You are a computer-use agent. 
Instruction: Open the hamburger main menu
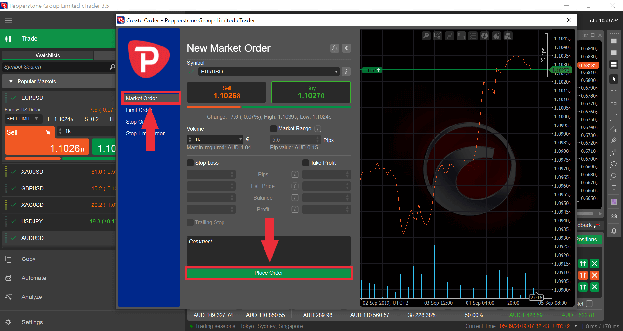coord(8,20)
